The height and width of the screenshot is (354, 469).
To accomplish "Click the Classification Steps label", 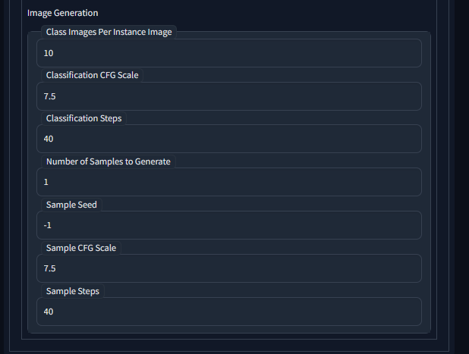I will point(83,118).
